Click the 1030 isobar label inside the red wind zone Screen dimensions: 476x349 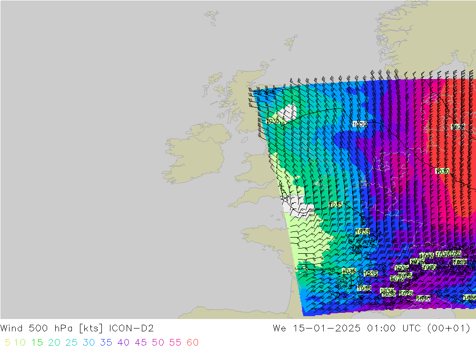click(442, 171)
